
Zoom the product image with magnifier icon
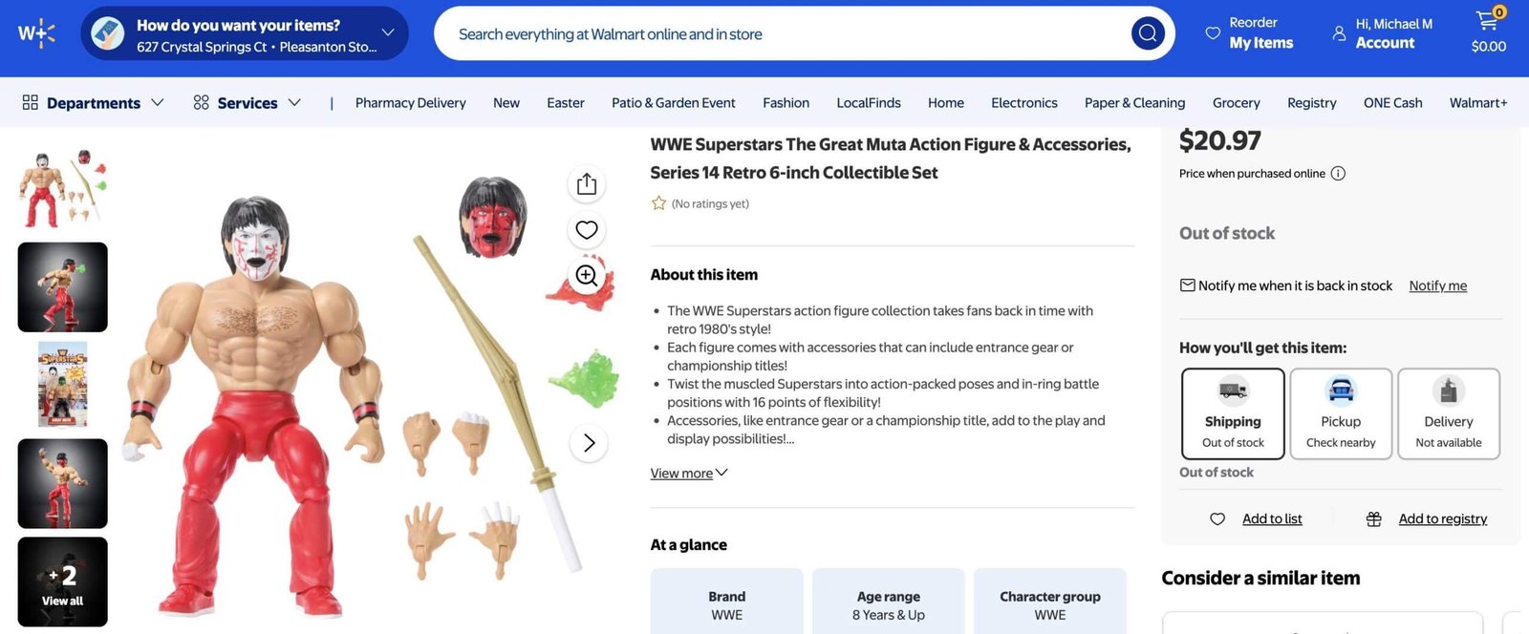(x=586, y=275)
